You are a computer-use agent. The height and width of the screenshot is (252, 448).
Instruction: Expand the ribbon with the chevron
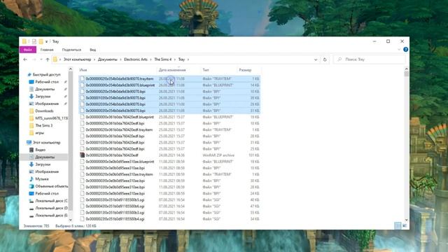point(399,50)
